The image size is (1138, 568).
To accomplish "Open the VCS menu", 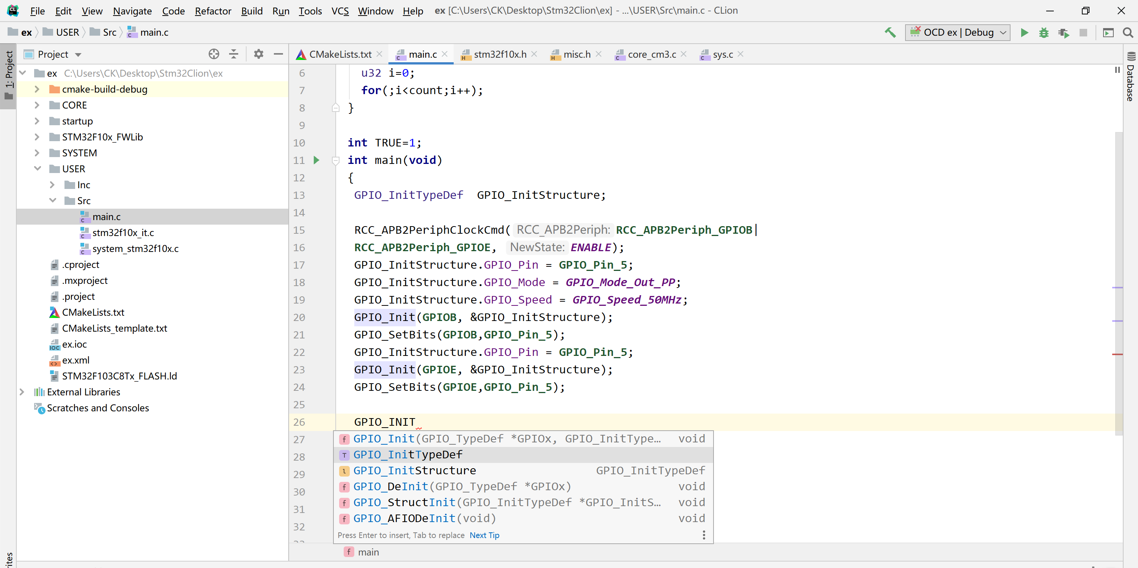I will pos(340,11).
